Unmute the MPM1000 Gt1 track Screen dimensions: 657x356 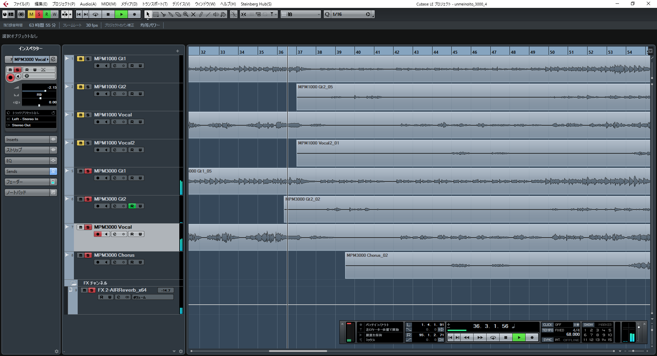click(80, 59)
